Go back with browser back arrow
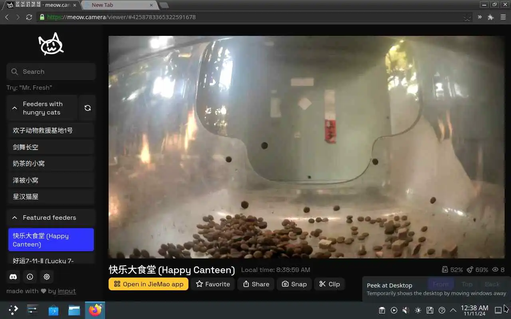 pos(7,17)
